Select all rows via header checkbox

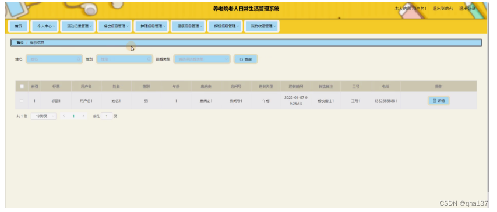(x=22, y=86)
